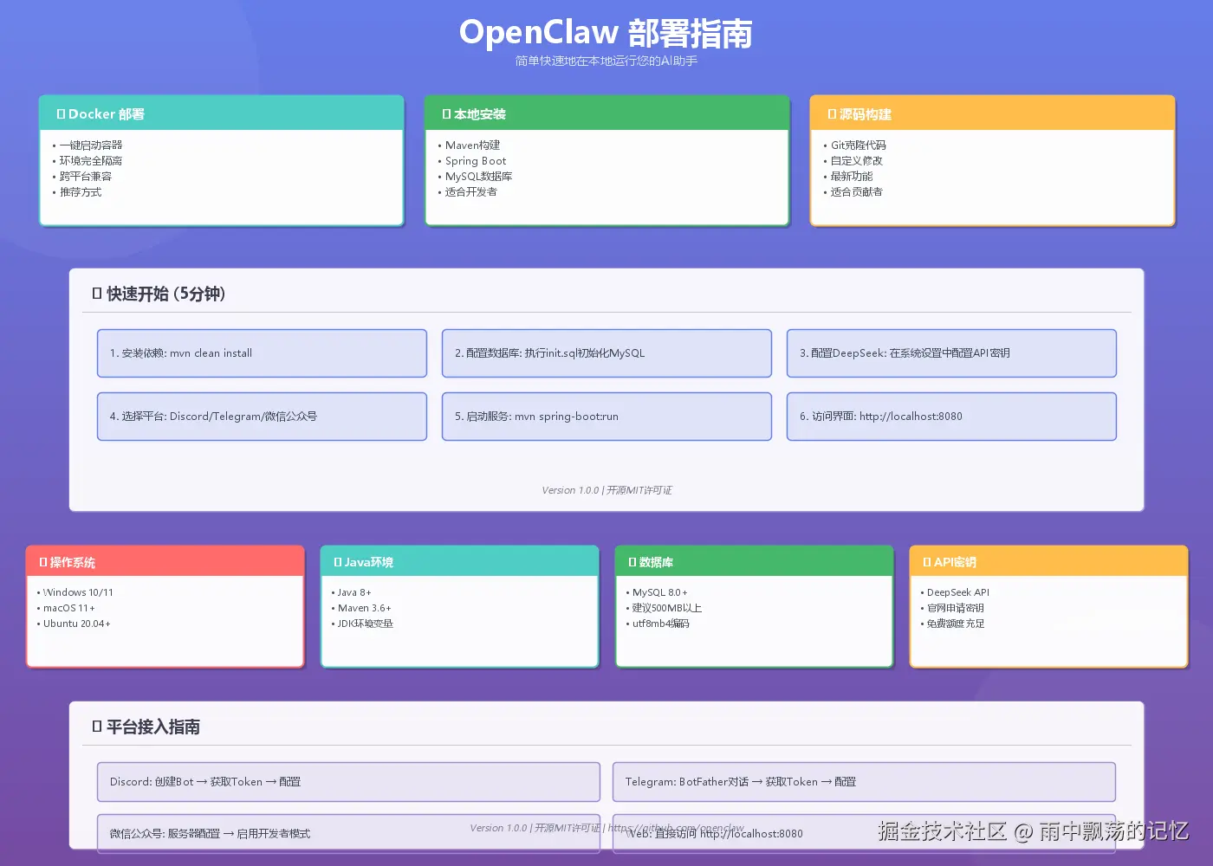
Task: Select the Telegram "BotFather对话" row
Action: [x=864, y=782]
